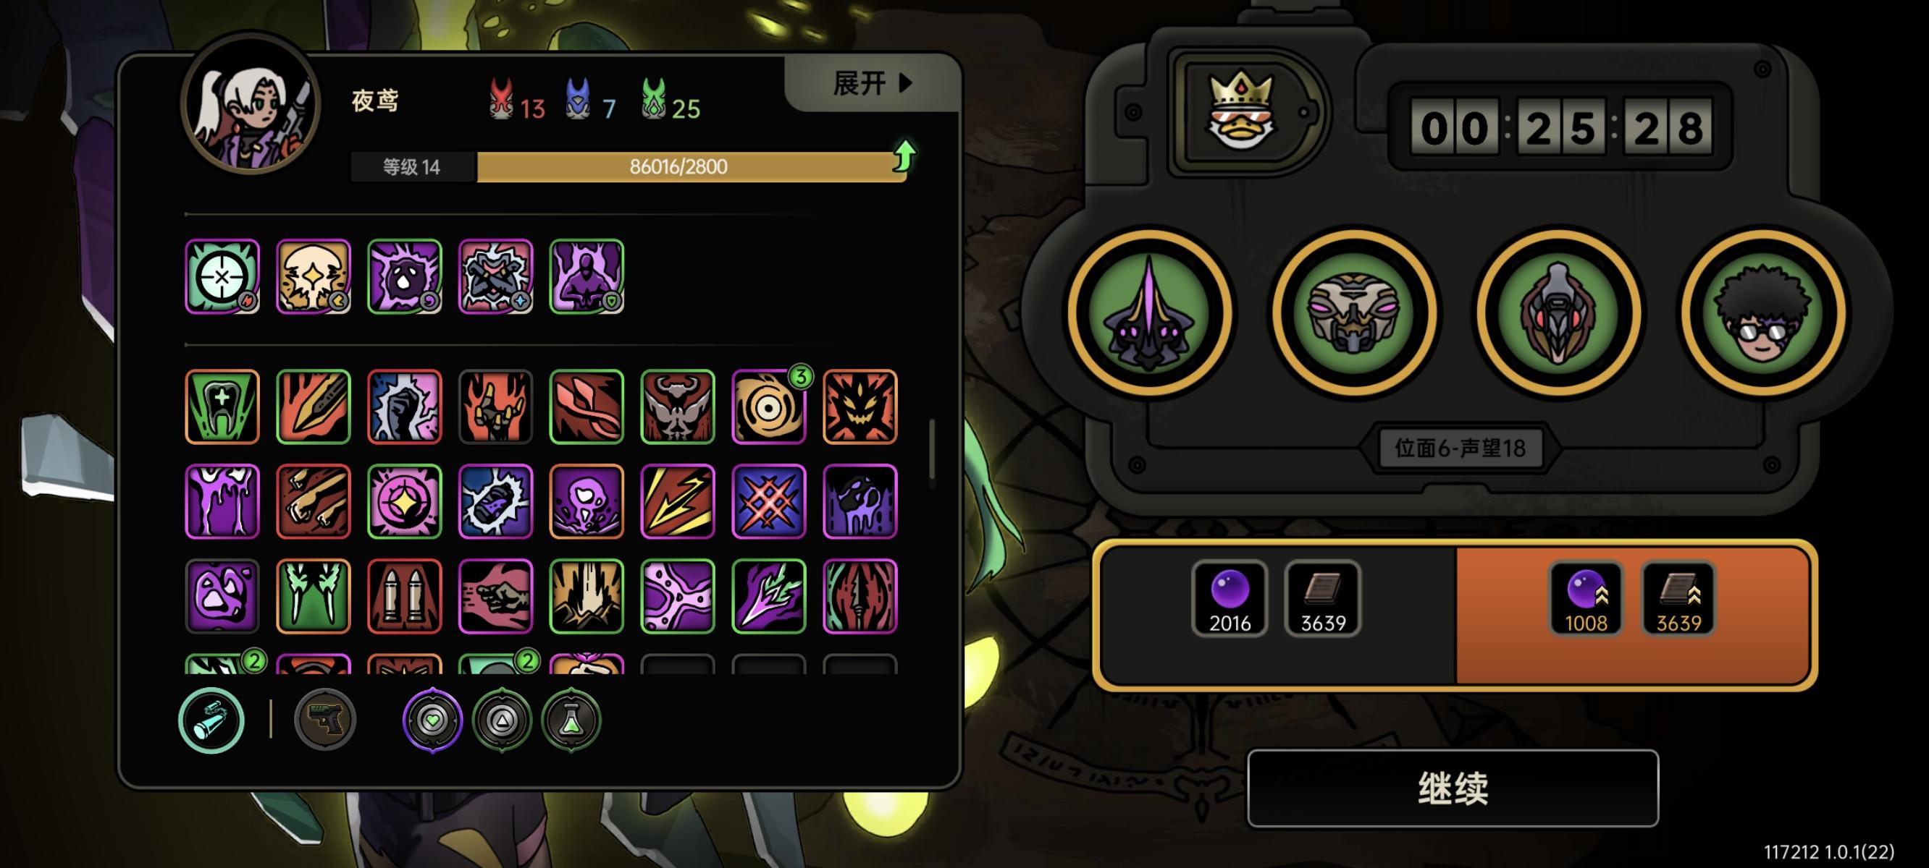Select the curly-haired glasses boss portrait
The width and height of the screenshot is (1929, 868).
(x=1763, y=313)
